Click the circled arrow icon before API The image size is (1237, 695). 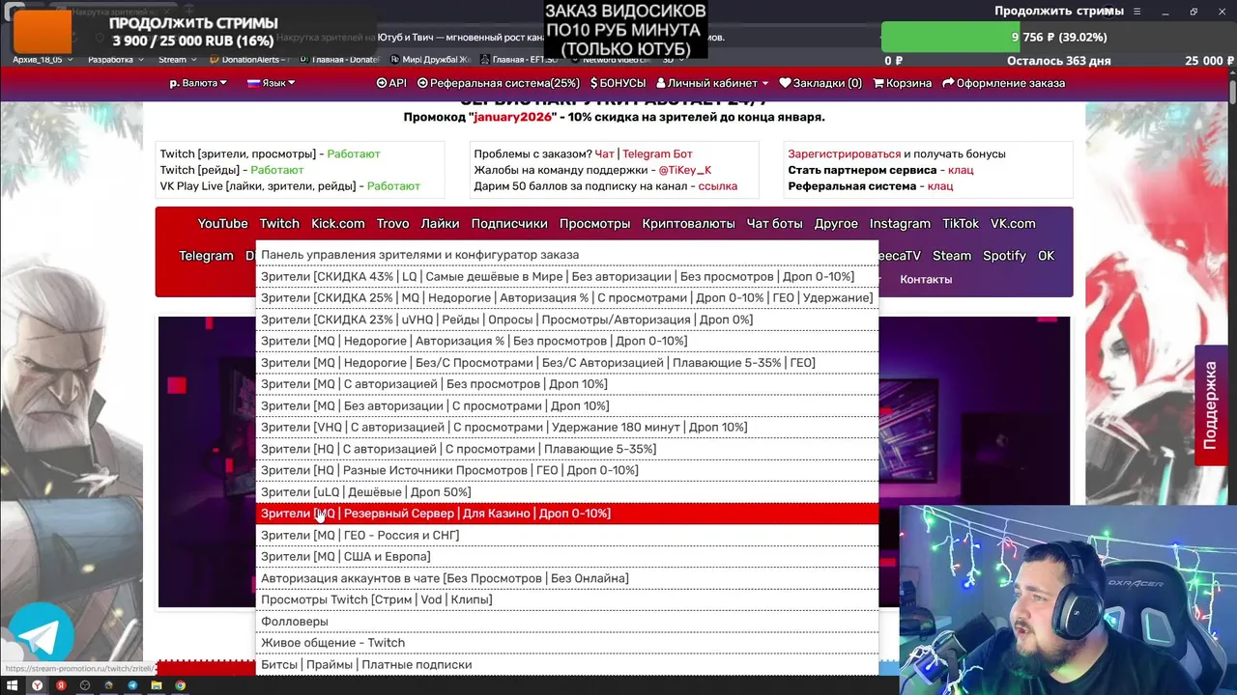(x=382, y=83)
